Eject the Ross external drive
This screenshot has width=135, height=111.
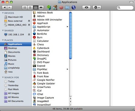[29, 21]
